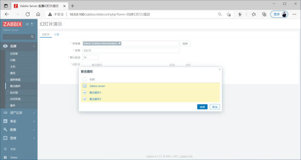Viewport: 301px width, 160px height.
Task: Click the 选择 button beside owner field
Action: tap(185, 43)
